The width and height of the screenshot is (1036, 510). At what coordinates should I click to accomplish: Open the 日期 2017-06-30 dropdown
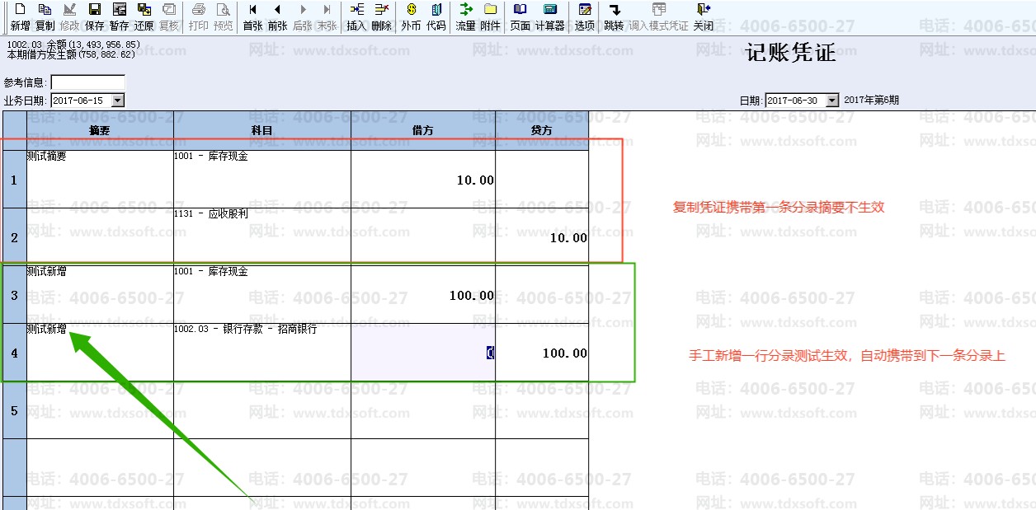(831, 101)
